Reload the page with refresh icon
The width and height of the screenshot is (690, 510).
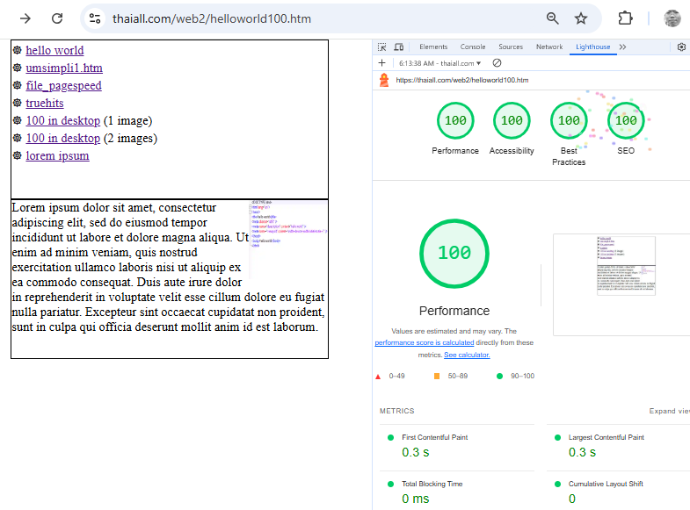click(57, 18)
